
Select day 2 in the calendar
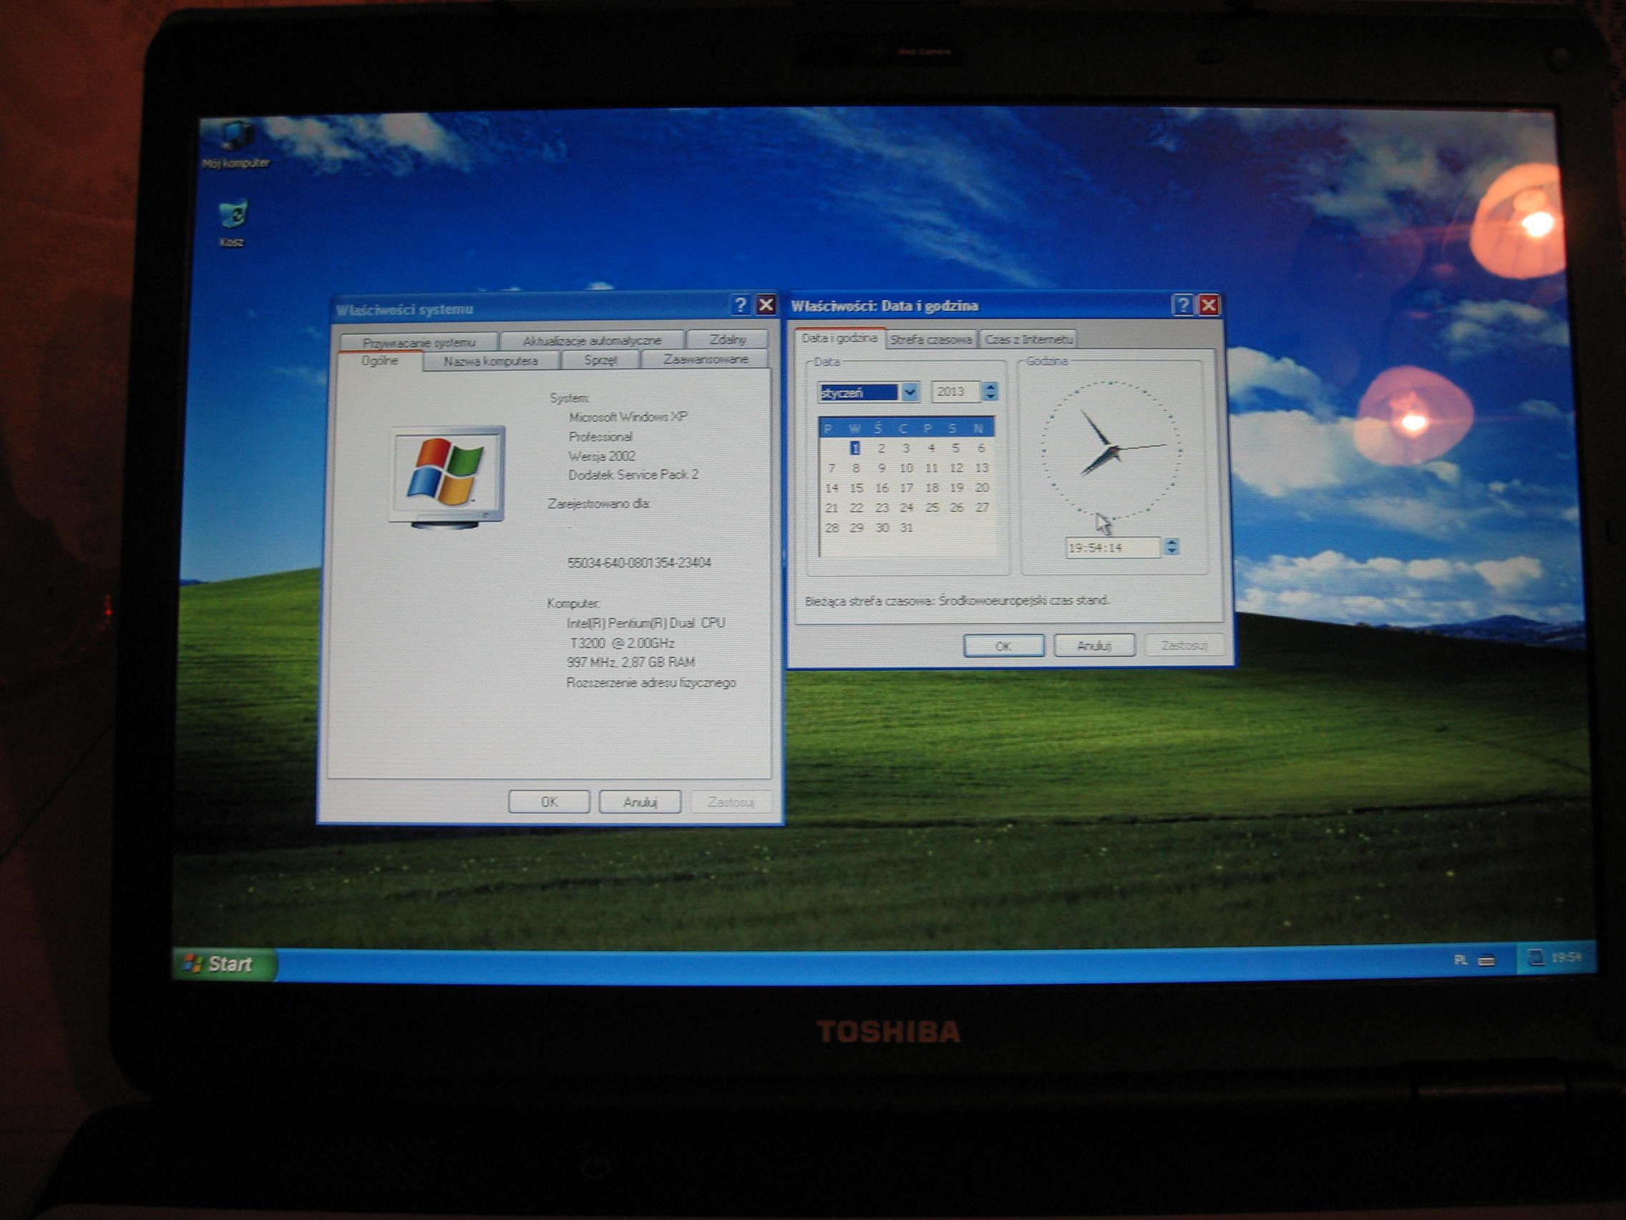point(880,448)
